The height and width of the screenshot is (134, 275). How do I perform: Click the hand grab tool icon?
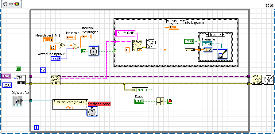[x=5, y=4]
